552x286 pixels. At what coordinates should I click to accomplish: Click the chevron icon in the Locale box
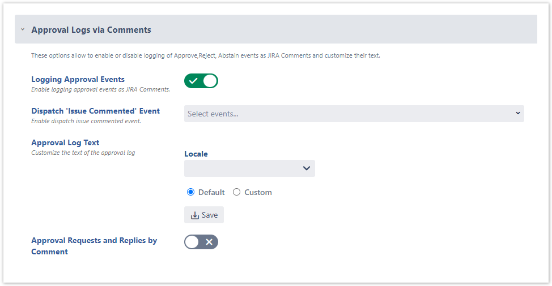[306, 168]
